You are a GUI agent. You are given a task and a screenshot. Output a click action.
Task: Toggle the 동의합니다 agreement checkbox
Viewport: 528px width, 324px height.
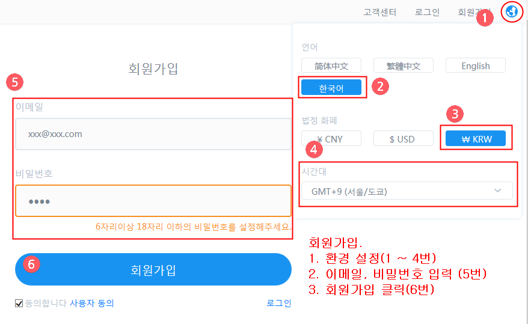[19, 304]
